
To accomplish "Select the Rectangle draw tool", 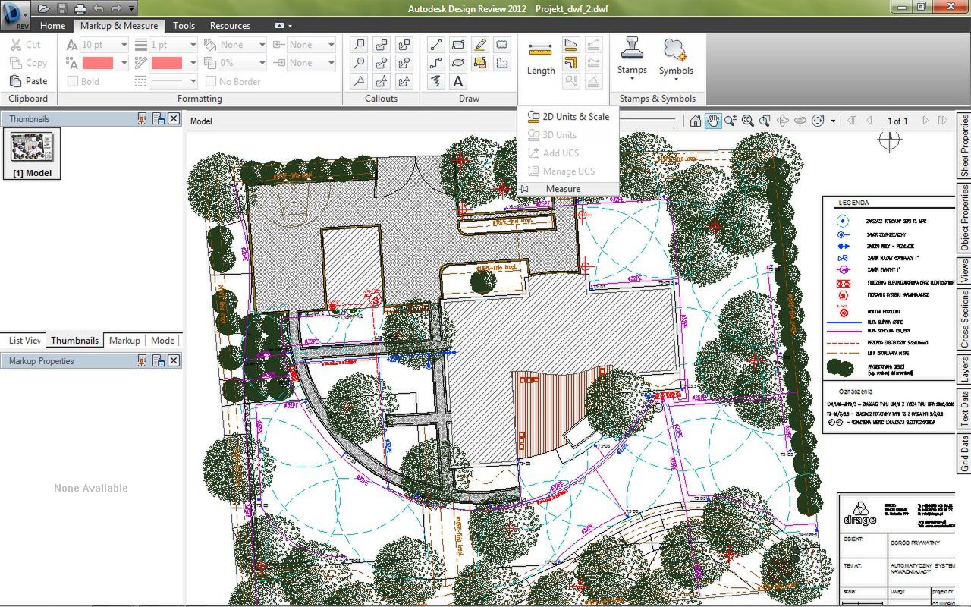I will pyautogui.click(x=458, y=45).
